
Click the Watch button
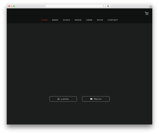pos(96,99)
